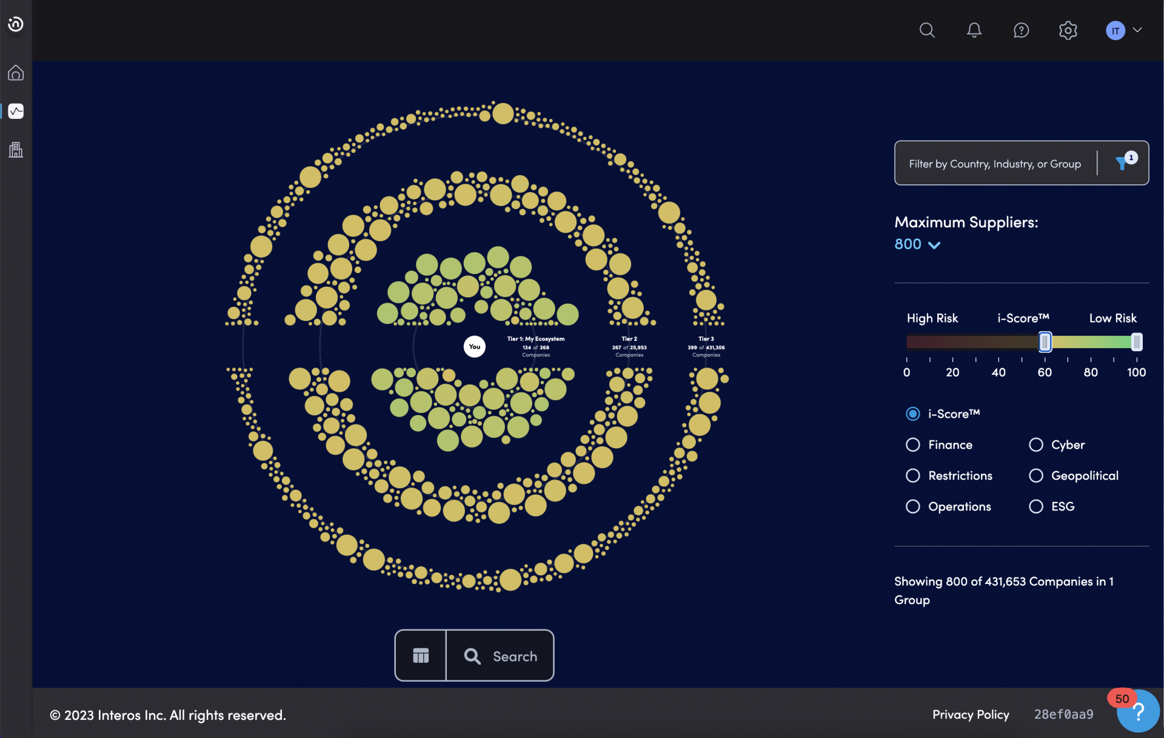Click the large bubble at top of outer ring

(x=503, y=113)
